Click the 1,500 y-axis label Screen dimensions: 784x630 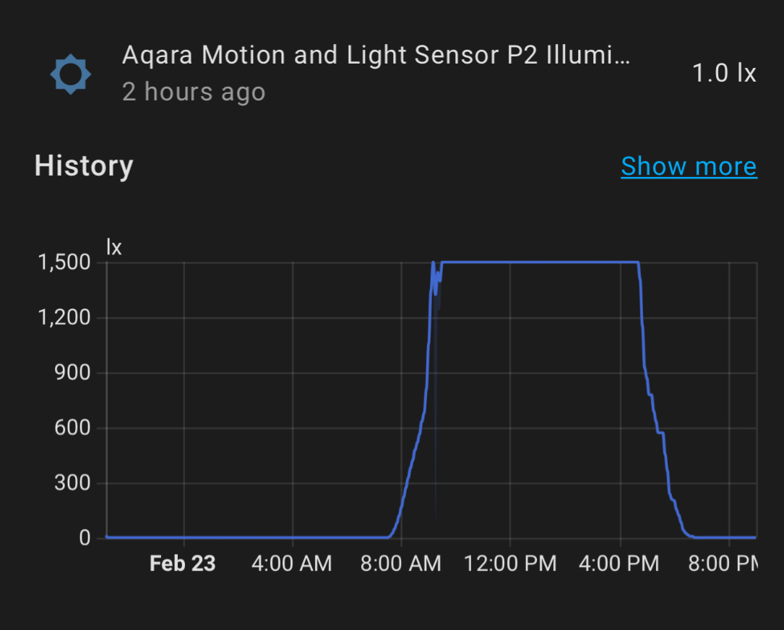64,262
